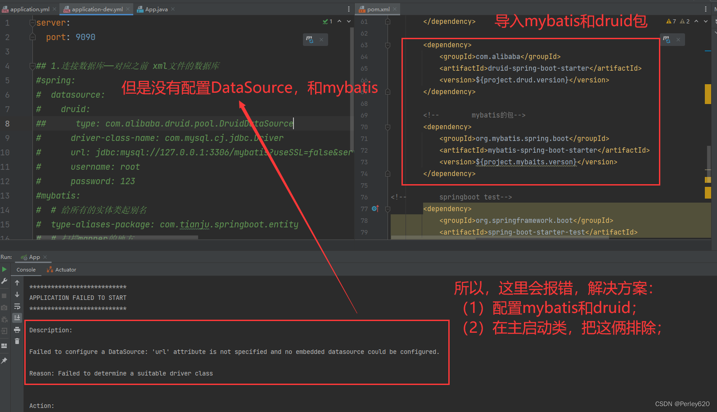Click the print console output icon
Image resolution: width=717 pixels, height=412 pixels.
tap(17, 330)
